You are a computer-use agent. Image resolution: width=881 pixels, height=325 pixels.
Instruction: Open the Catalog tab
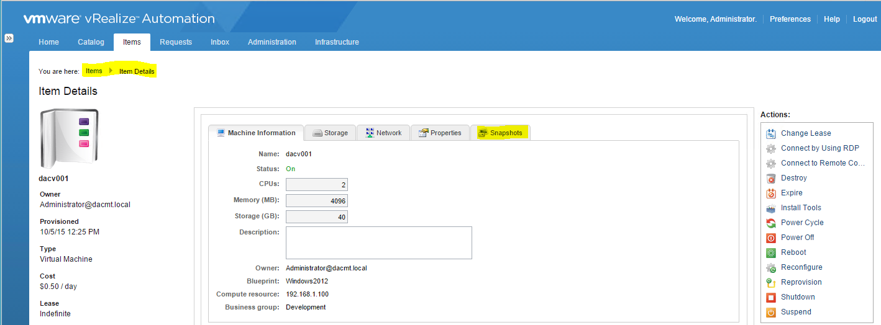click(x=91, y=42)
